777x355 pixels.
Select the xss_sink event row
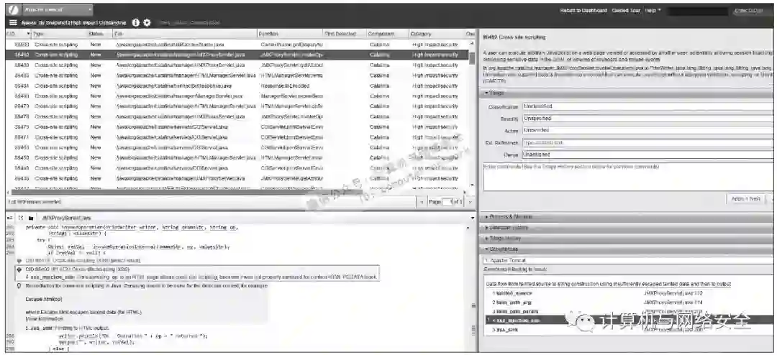tap(628, 329)
